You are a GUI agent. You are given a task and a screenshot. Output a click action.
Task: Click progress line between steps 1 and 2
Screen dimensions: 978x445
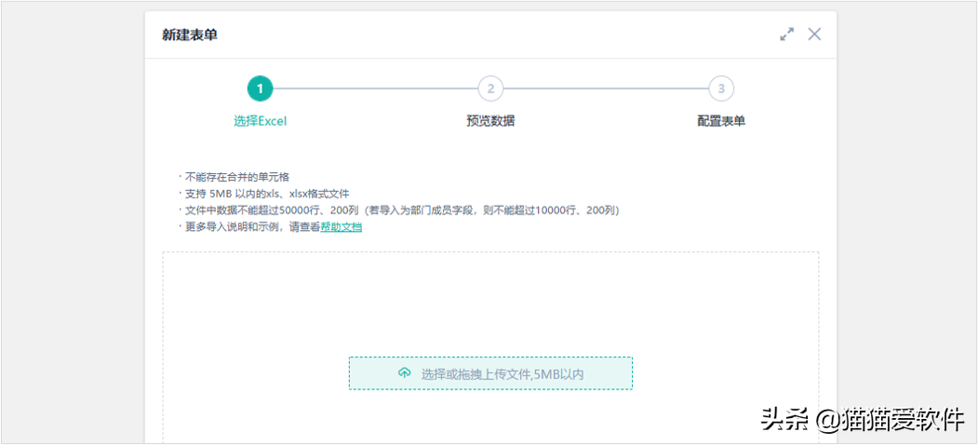point(375,88)
